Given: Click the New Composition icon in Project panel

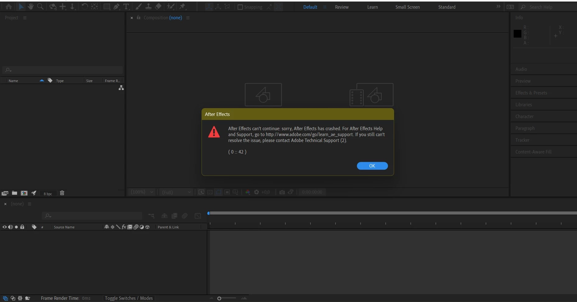Looking at the screenshot, I should (24, 193).
